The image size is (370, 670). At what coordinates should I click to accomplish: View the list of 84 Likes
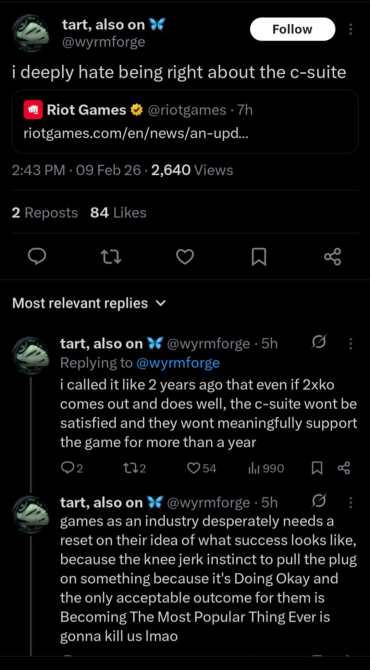[118, 213]
